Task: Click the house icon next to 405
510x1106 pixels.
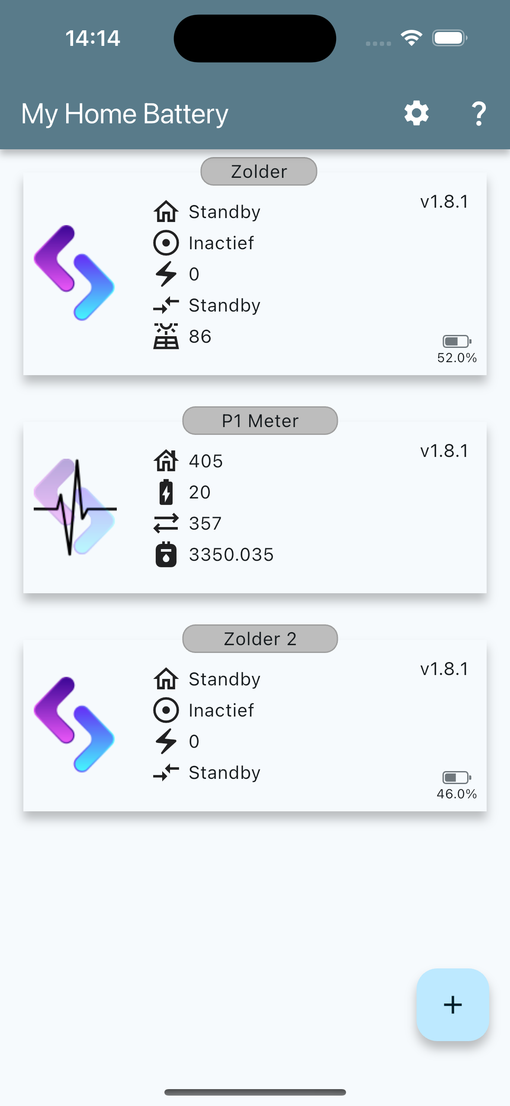Action: (x=166, y=461)
